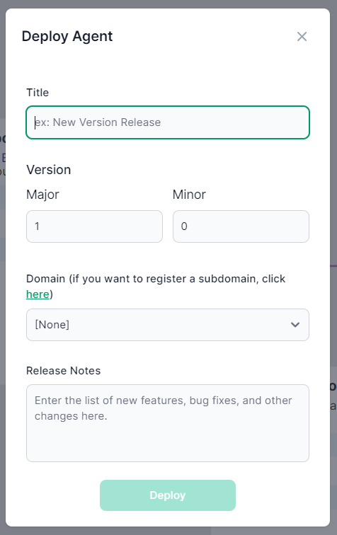337x535 pixels.
Task: Click the 'Major' label above the version field
Action: [x=42, y=195]
